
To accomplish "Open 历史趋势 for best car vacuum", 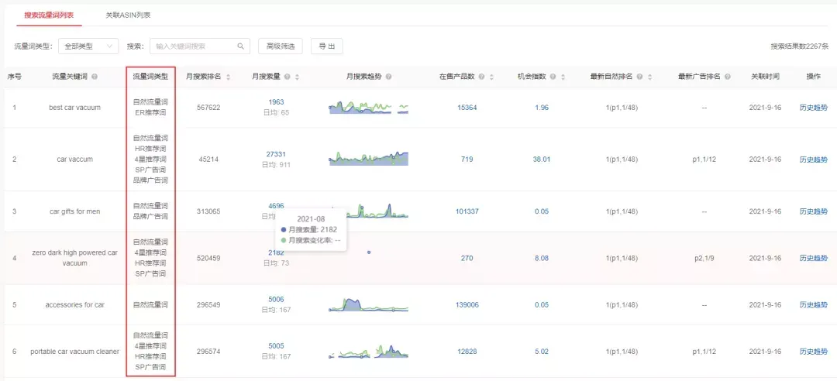I will click(x=814, y=108).
